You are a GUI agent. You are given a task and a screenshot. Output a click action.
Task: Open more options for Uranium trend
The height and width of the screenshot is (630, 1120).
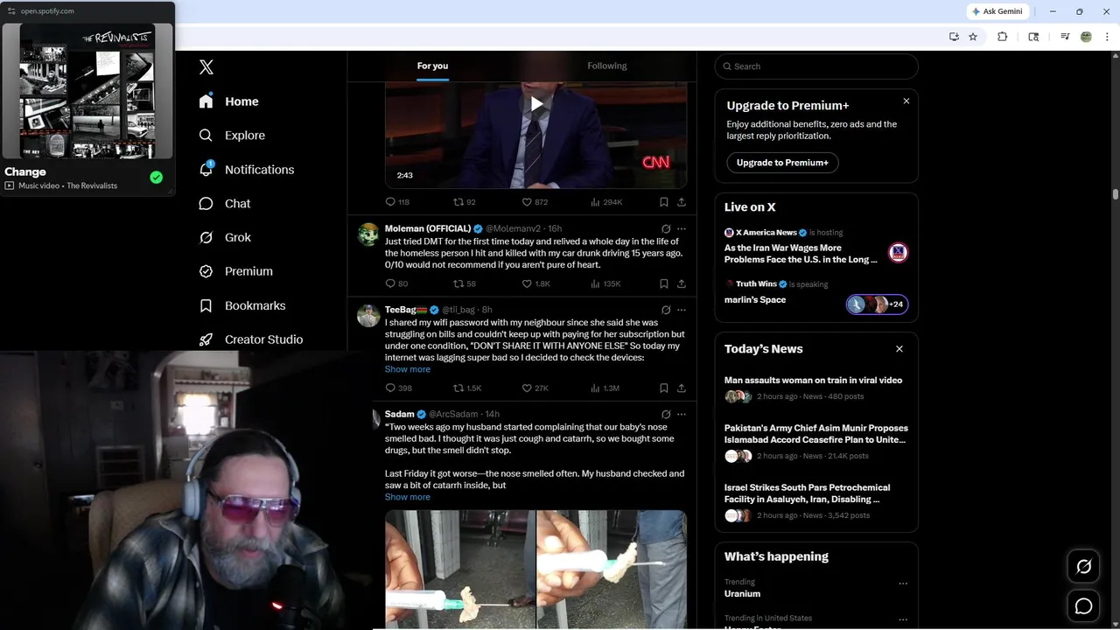[903, 584]
